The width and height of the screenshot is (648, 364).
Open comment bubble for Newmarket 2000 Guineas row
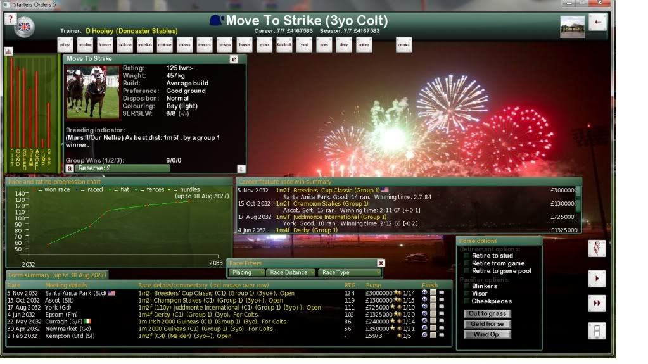pos(442,328)
